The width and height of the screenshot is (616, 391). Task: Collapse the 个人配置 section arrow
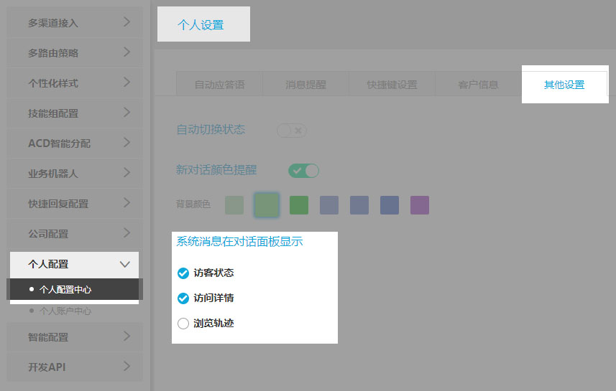pyautogui.click(x=125, y=264)
